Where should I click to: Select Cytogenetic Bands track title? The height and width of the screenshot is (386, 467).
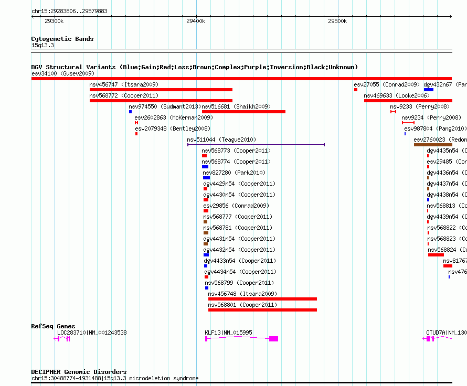[62, 39]
